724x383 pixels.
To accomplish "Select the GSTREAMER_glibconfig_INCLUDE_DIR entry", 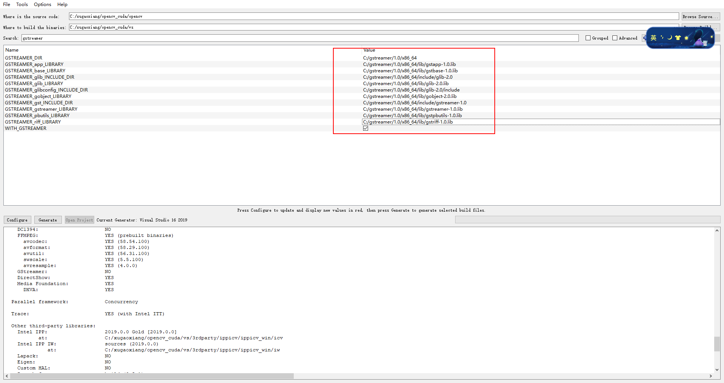I will 46,90.
